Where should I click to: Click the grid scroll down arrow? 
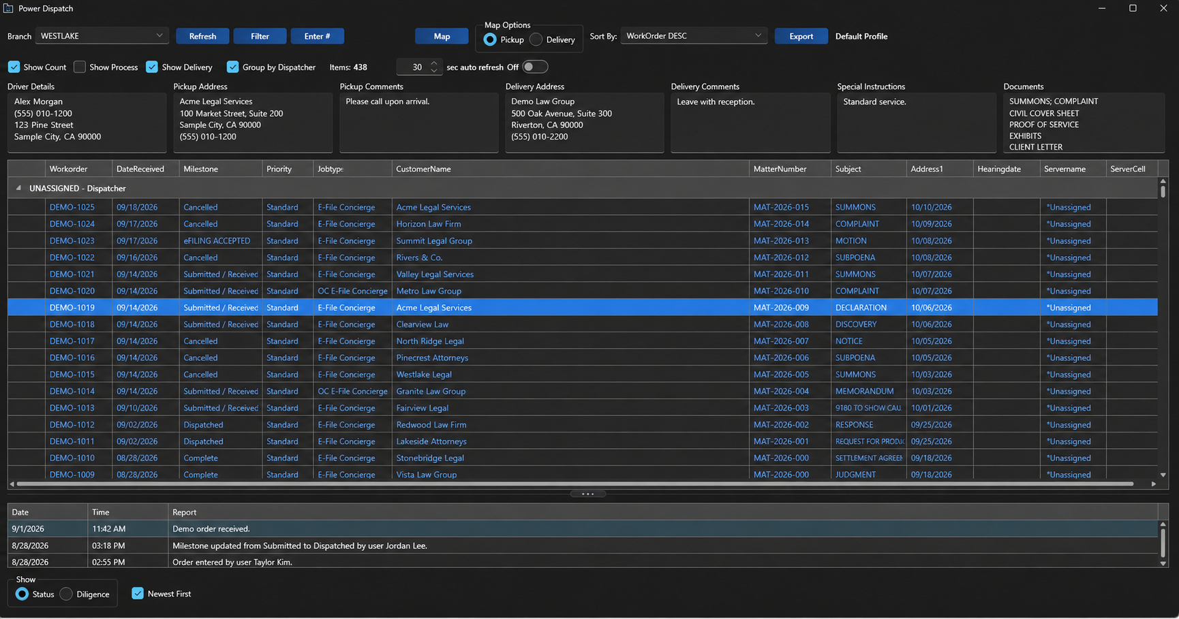click(x=1163, y=475)
